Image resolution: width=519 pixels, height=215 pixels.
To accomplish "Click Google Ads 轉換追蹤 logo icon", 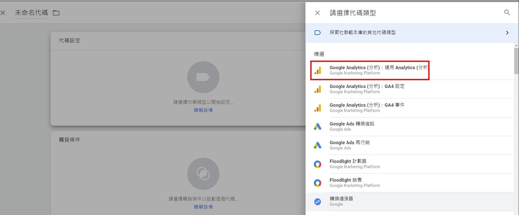I will [318, 127].
